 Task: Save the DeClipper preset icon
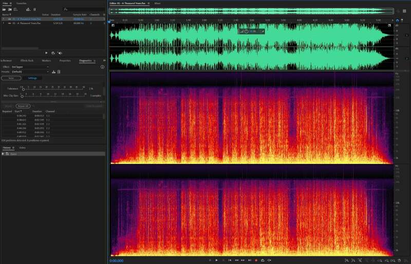53,72
